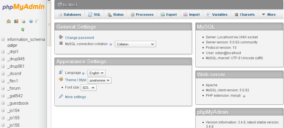Screen dimensions: 284x128
Task: Switch to the SQL tab
Action: [94, 15]
